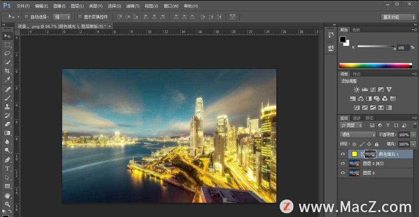Select the Quick Selection tool

7,62
